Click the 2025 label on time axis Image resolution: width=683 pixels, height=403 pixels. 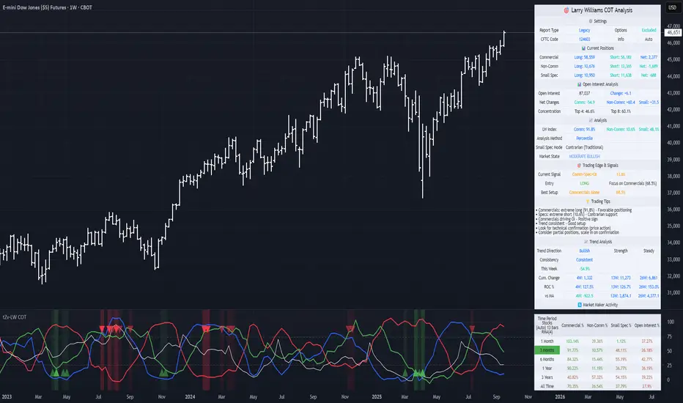(x=377, y=397)
